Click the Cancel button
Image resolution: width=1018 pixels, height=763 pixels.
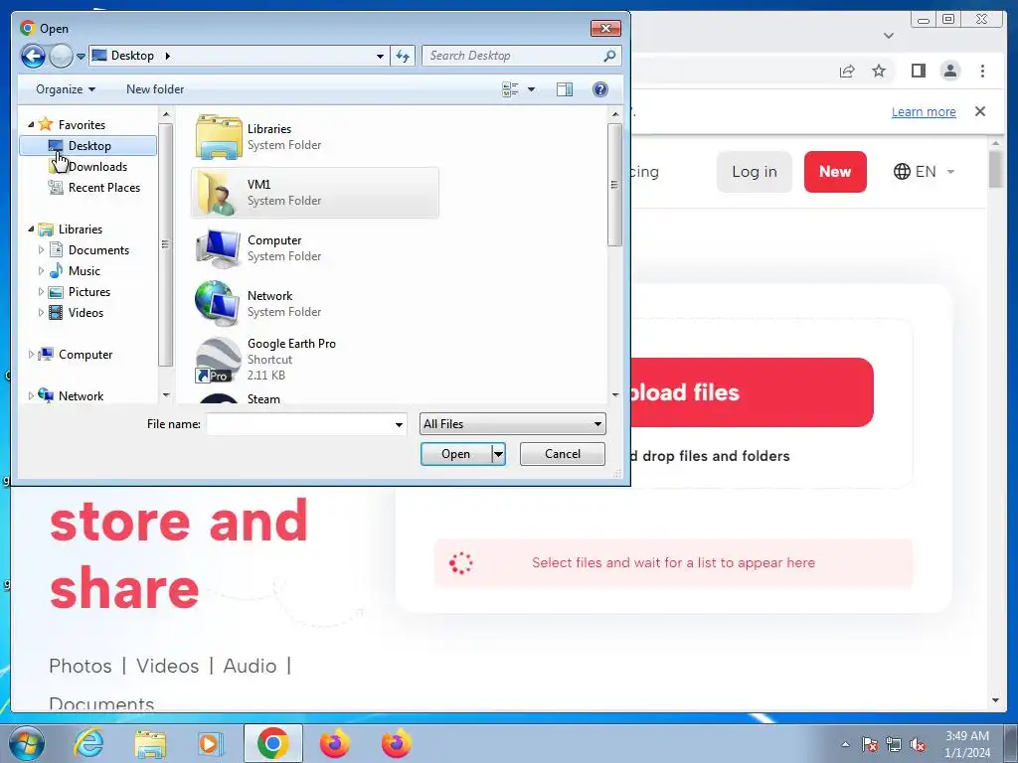[563, 454]
